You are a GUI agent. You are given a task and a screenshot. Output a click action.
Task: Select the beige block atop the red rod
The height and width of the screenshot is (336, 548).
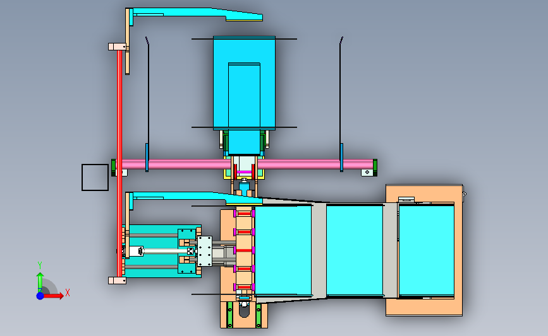pos(117,47)
